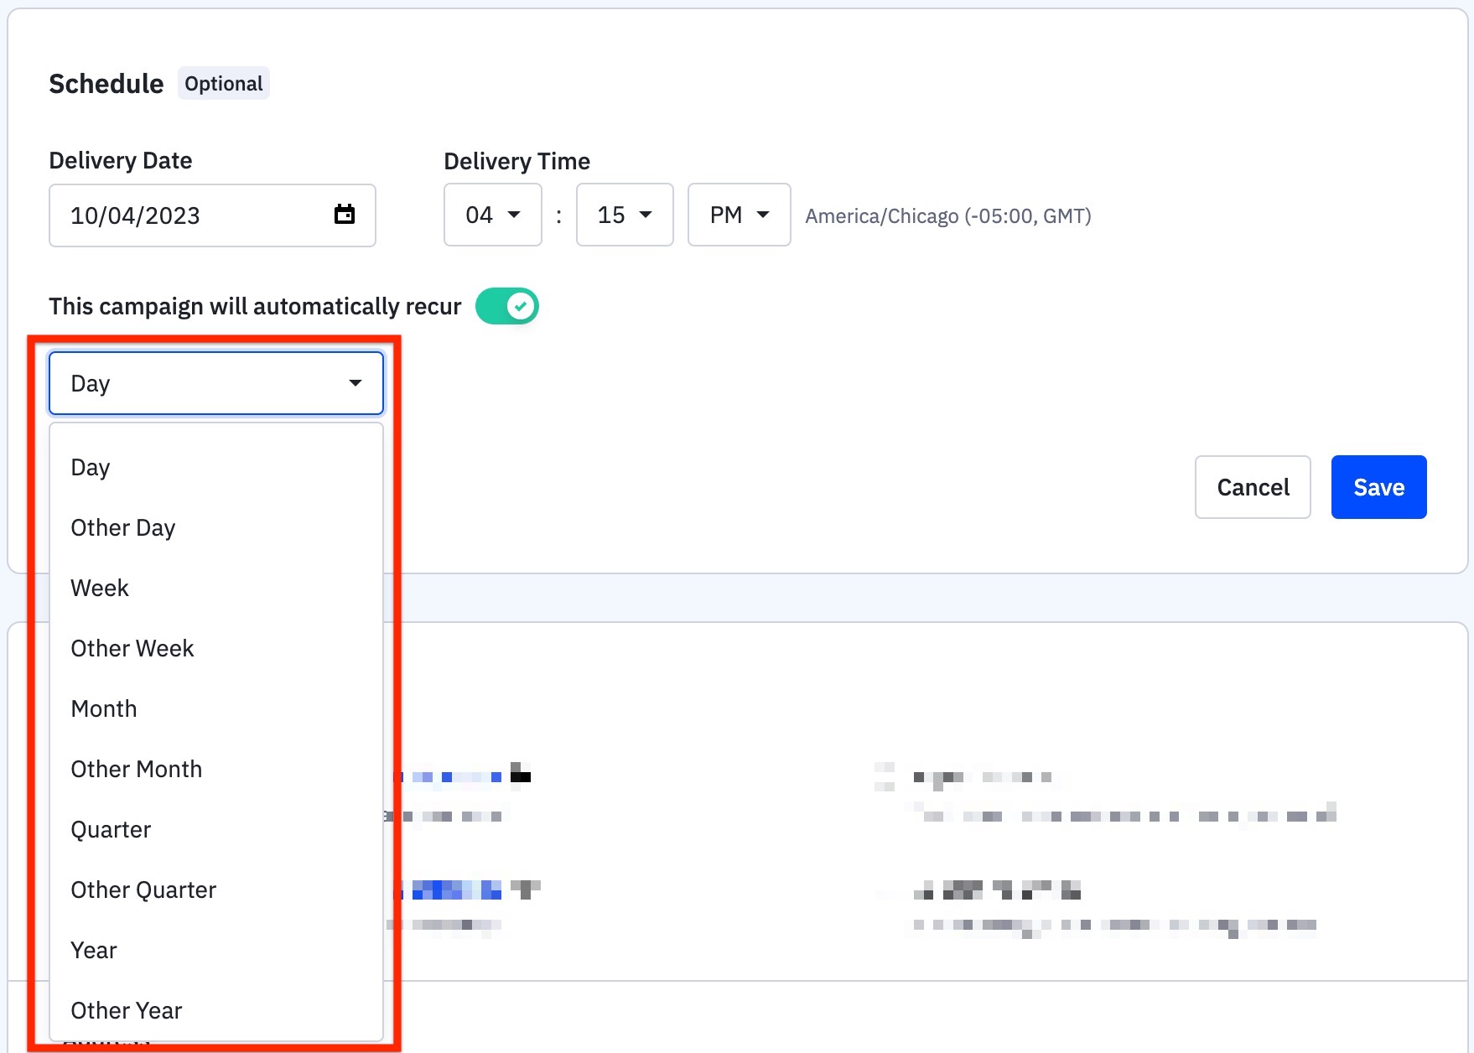Click the Save button

point(1378,487)
